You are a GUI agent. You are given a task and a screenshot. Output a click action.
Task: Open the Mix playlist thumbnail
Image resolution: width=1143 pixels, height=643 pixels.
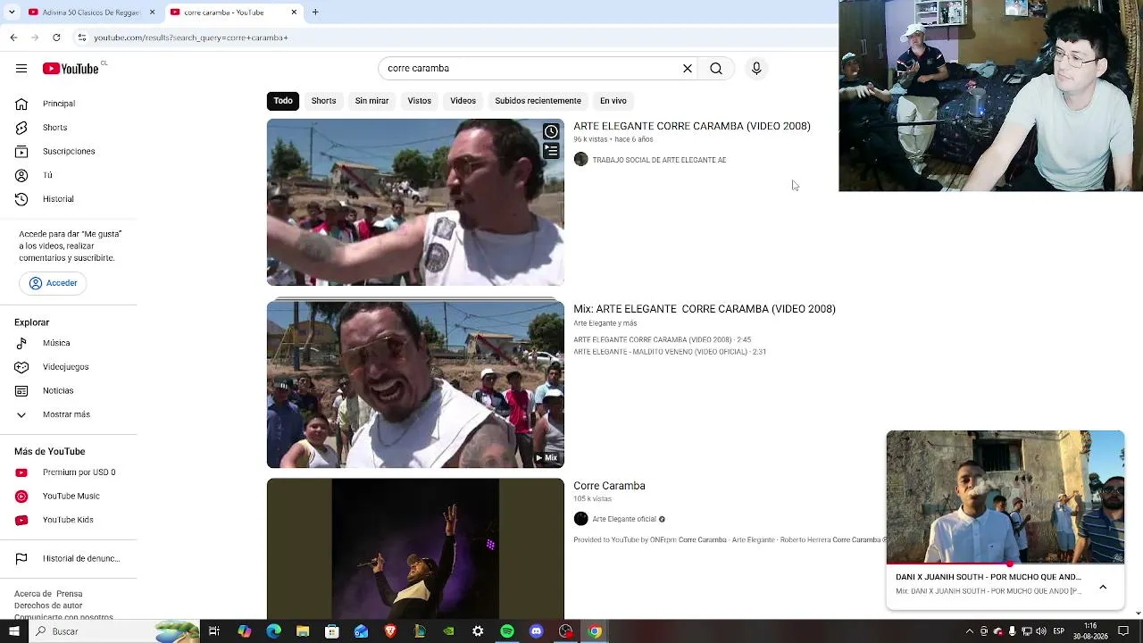tap(415, 384)
